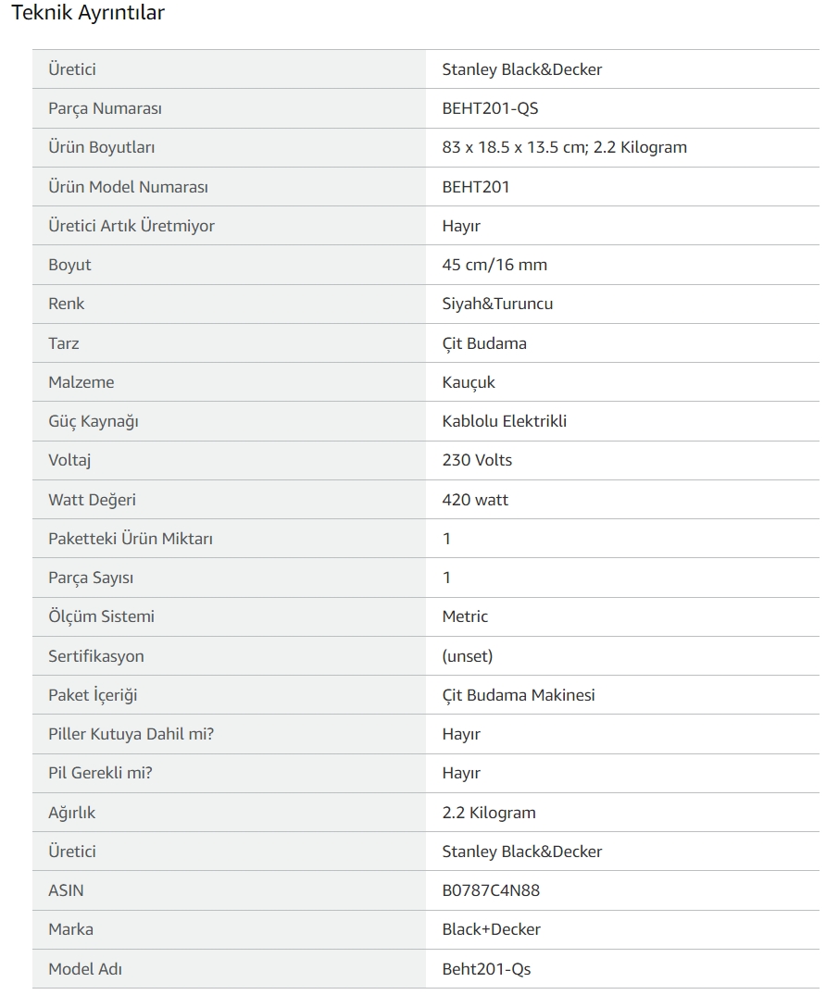Select the 45 cm/16 mm size value

click(494, 265)
